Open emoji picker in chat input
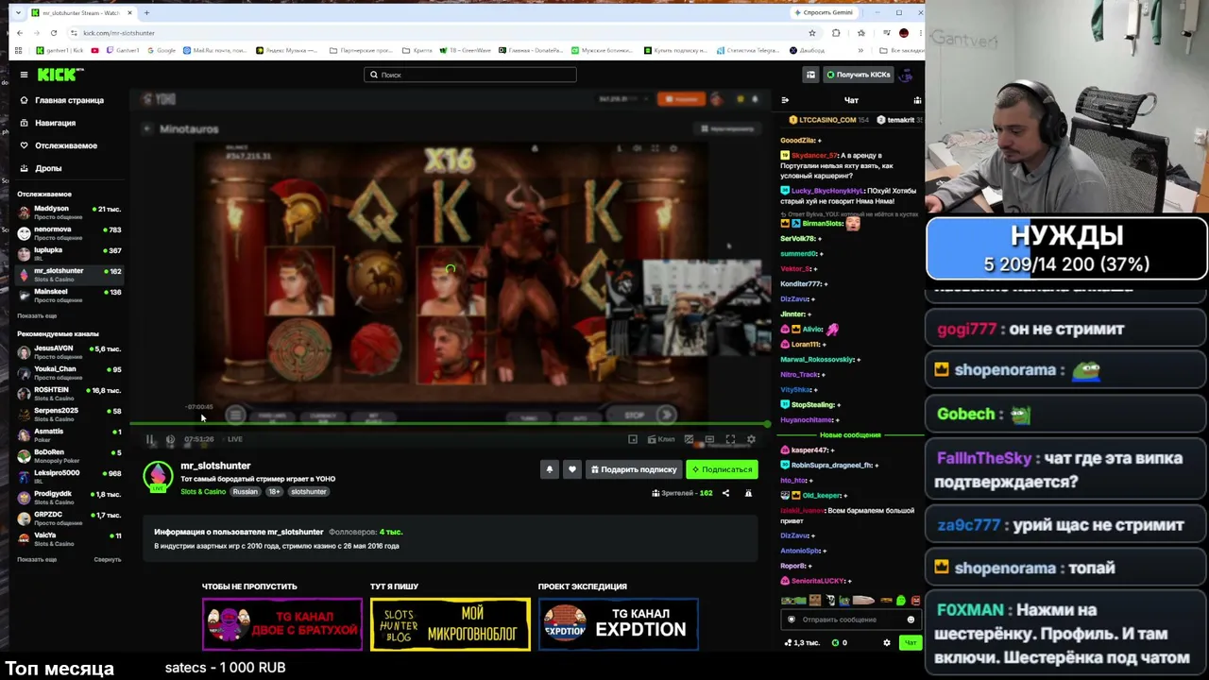 (x=911, y=620)
